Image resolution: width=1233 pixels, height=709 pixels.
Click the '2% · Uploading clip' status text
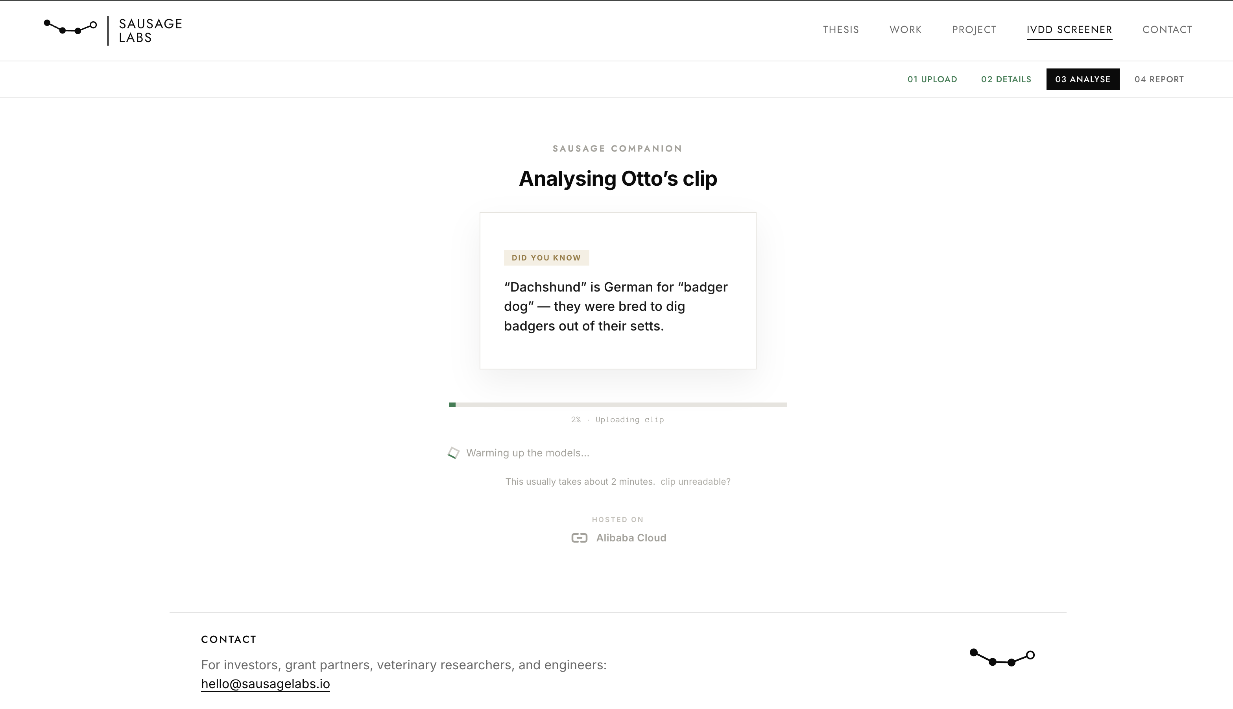pyautogui.click(x=617, y=420)
